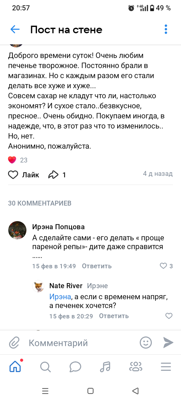Image resolution: width=181 pixels, height=403 pixels.
Task: Go to the home feed tab
Action: click(x=15, y=366)
